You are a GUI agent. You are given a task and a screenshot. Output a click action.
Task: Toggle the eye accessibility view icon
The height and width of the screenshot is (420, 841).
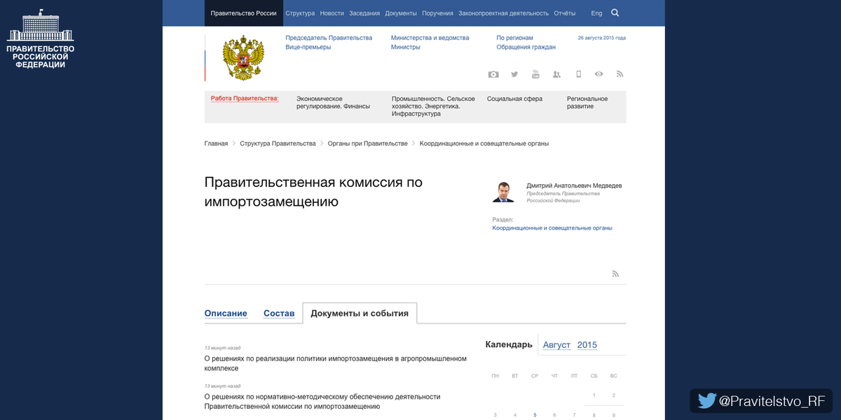tap(599, 74)
